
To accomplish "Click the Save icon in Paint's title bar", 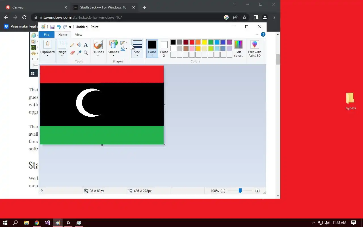I will 52,27.
